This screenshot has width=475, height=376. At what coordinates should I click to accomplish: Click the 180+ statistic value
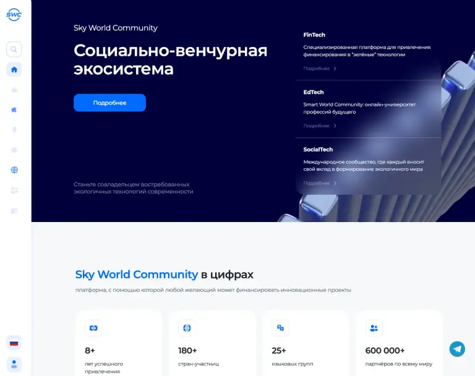(187, 351)
